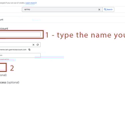Click the description input field
The height and width of the screenshot is (125, 125).
point(20,55)
